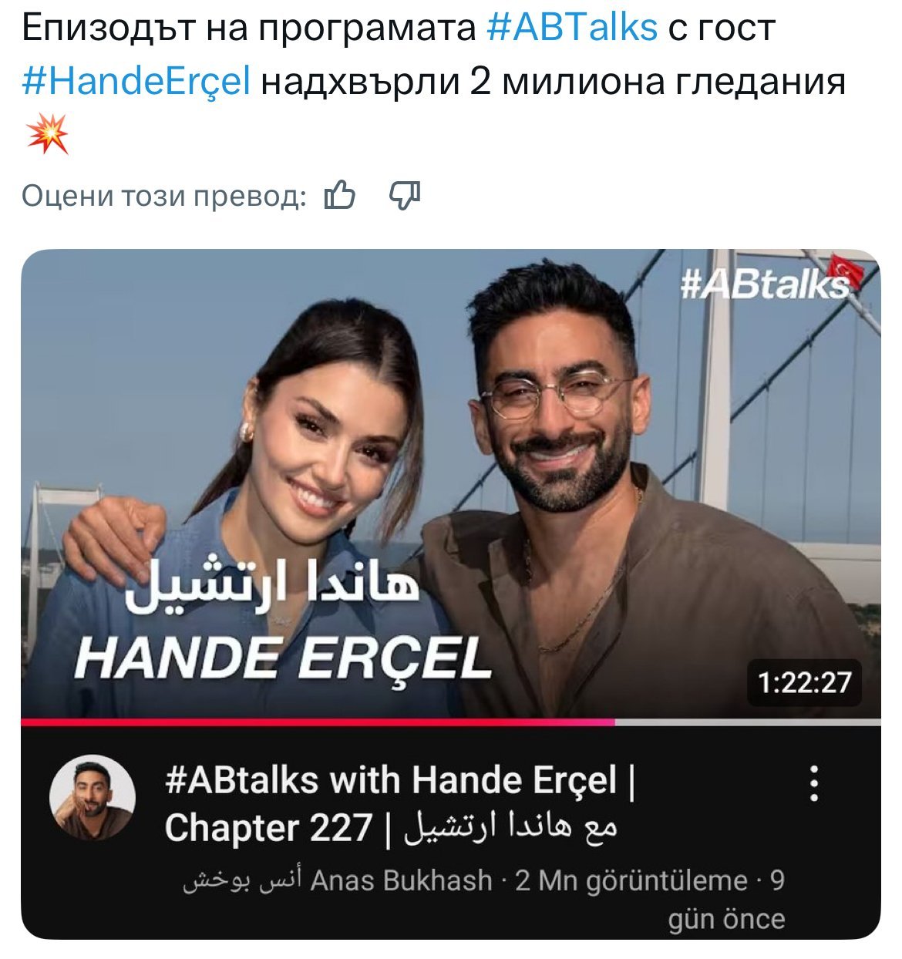
Task: Click the '9 gün önce' upload date
Action: click(x=726, y=900)
